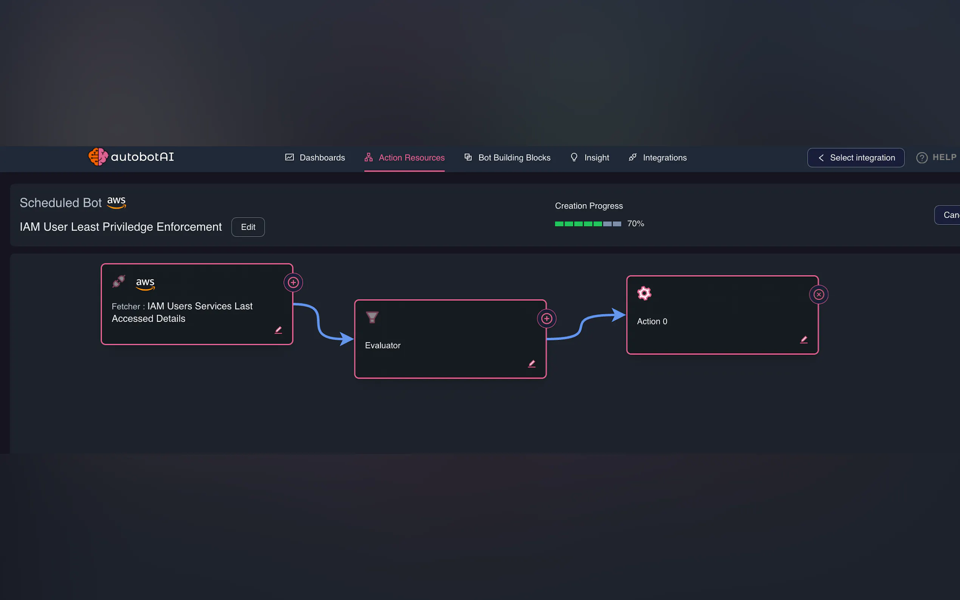
Task: Switch to Action Resources tab
Action: 404,158
